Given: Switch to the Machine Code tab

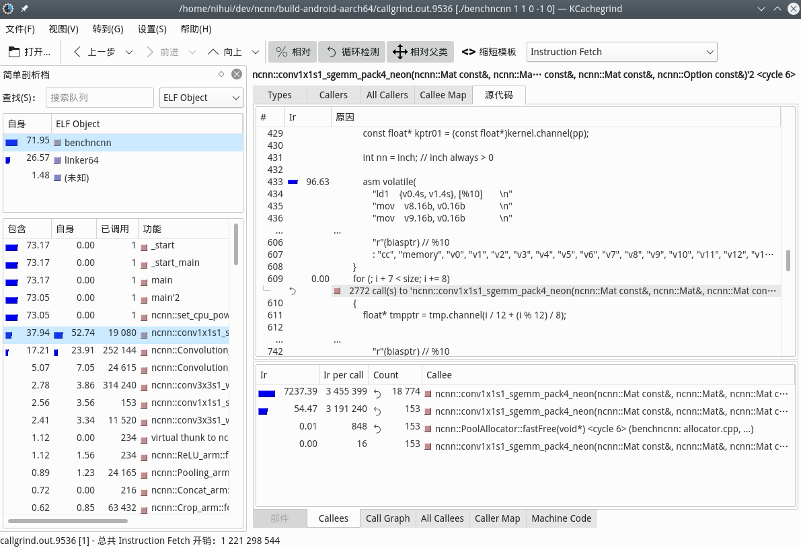Looking at the screenshot, I should point(561,518).
